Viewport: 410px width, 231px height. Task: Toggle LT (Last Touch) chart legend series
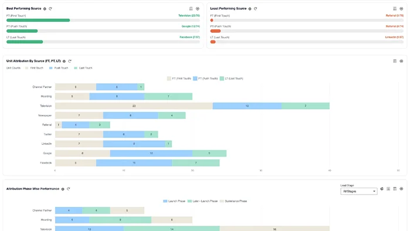click(x=232, y=79)
